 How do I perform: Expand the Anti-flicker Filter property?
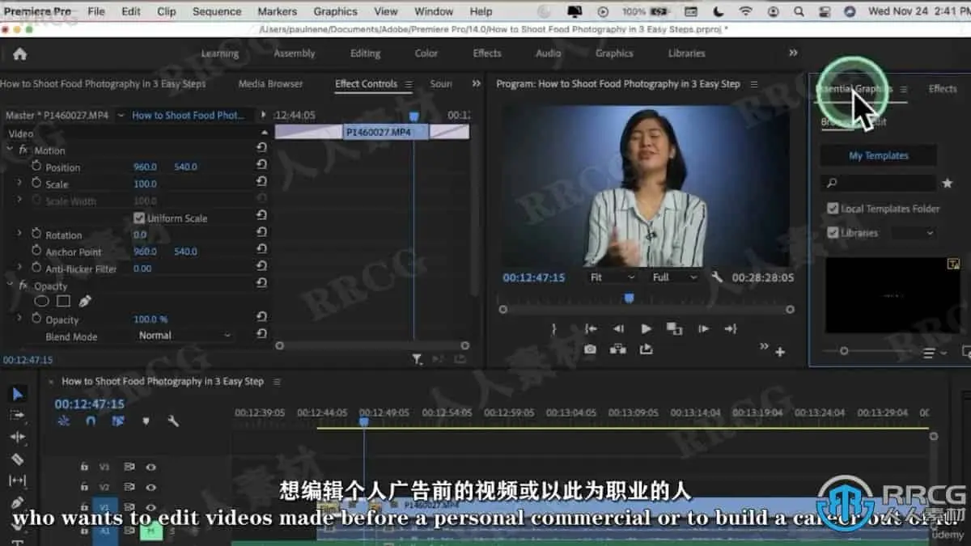[19, 267]
